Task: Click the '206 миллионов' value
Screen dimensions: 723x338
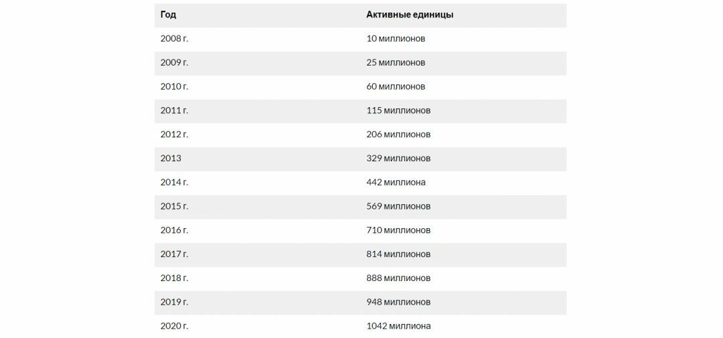Action: (x=398, y=135)
